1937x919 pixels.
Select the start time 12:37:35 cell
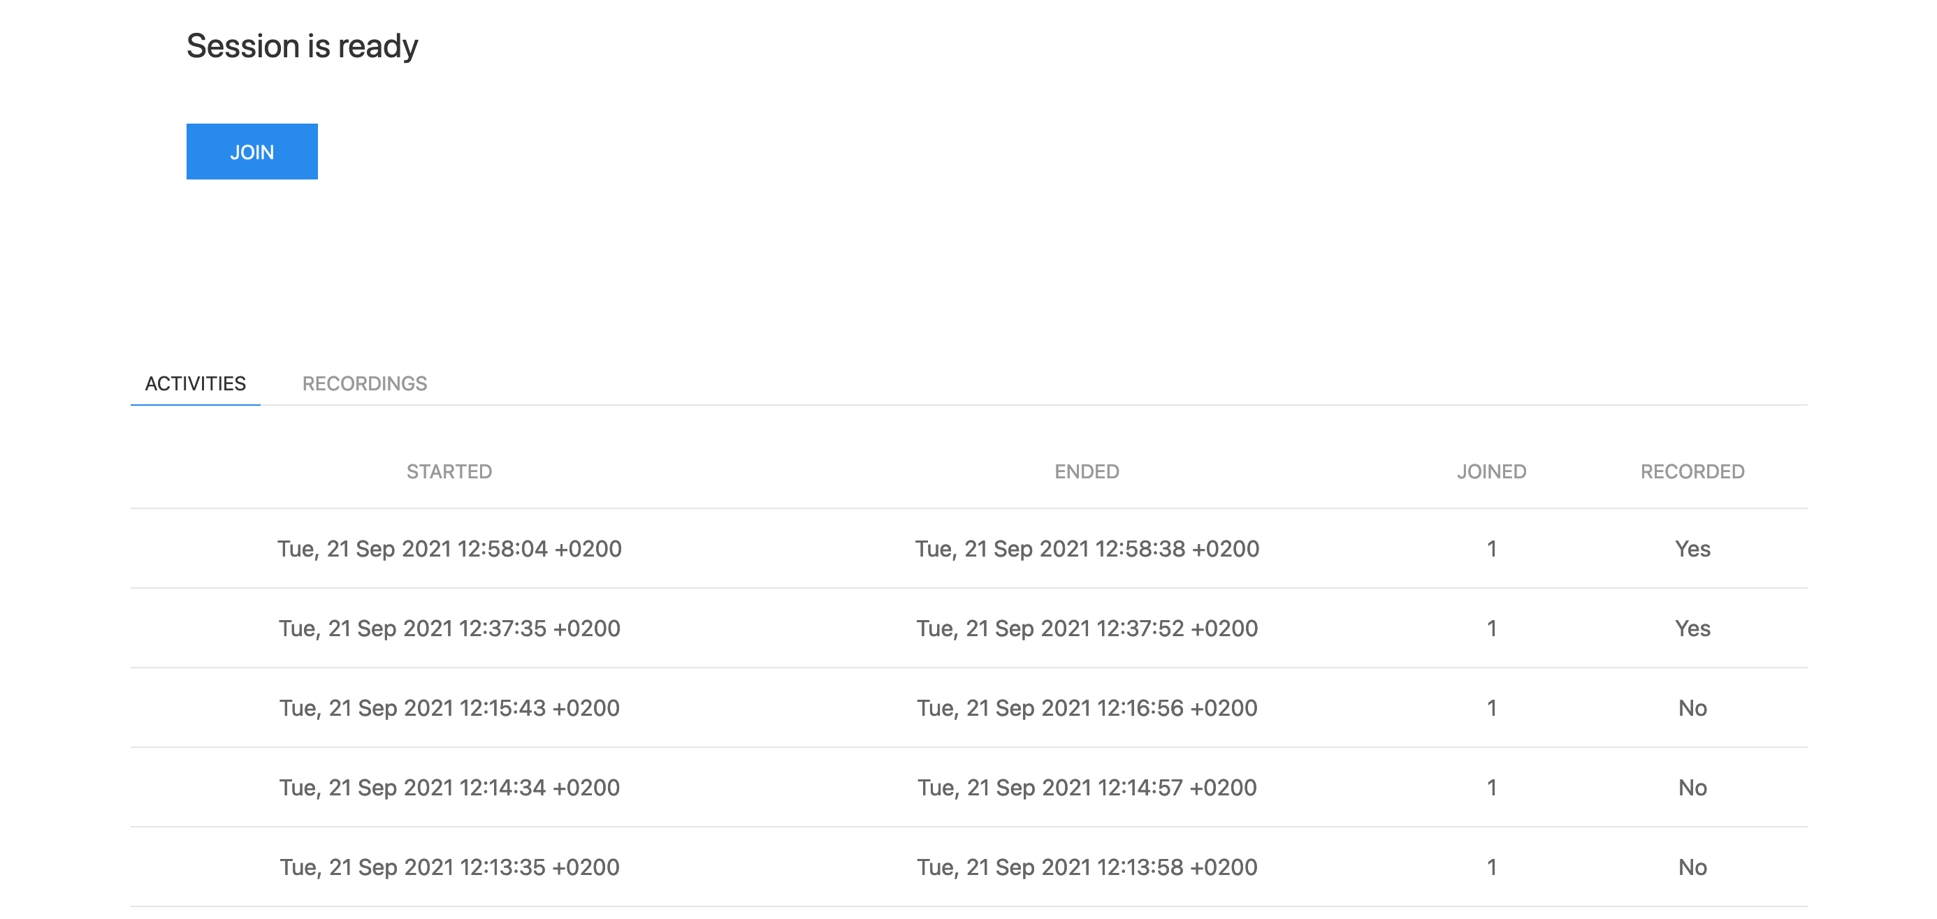coord(450,628)
